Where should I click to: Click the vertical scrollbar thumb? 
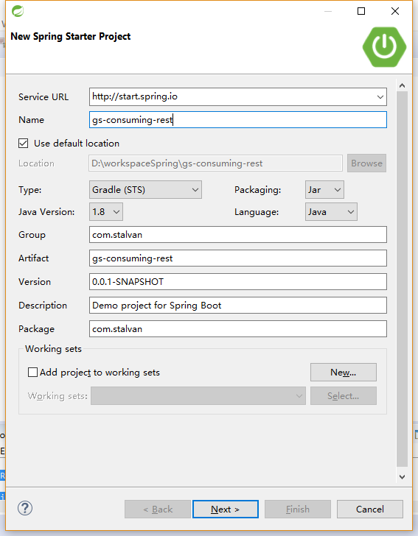pos(403,278)
